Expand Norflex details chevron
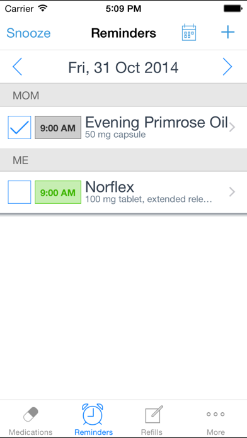 click(232, 192)
